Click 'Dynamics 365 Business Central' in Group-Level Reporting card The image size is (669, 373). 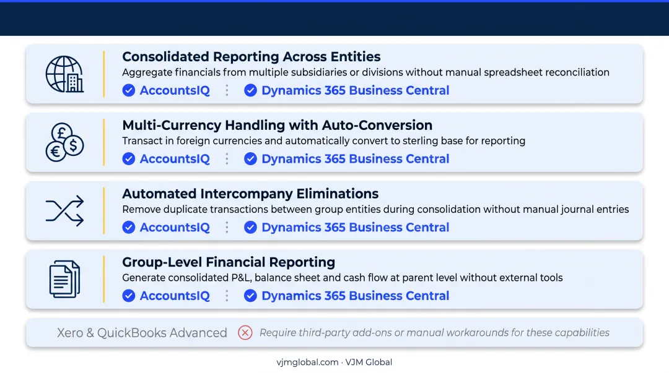point(356,296)
